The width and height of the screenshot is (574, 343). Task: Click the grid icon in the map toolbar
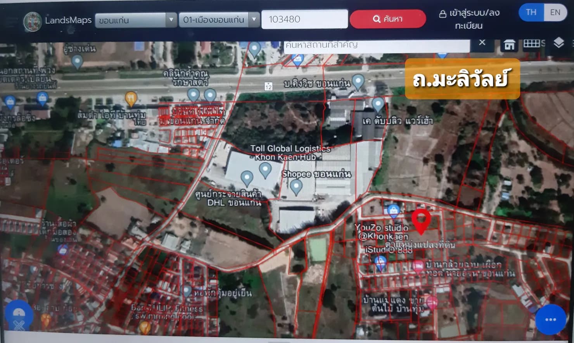pos(532,43)
